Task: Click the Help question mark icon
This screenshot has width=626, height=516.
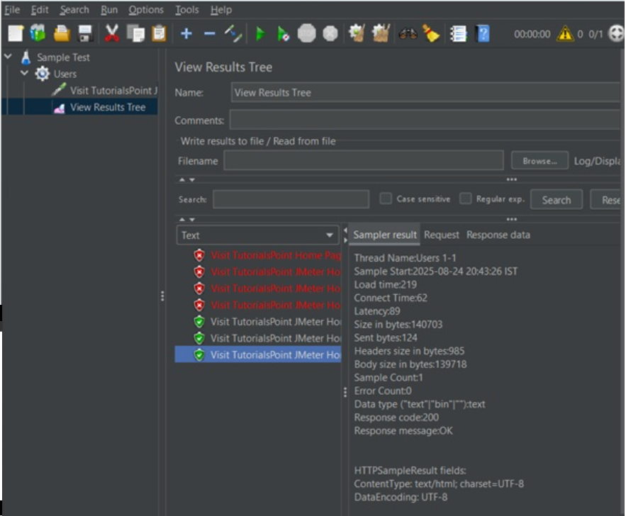Action: [483, 33]
